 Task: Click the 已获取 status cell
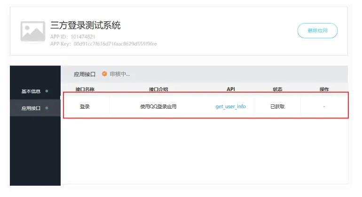click(277, 106)
